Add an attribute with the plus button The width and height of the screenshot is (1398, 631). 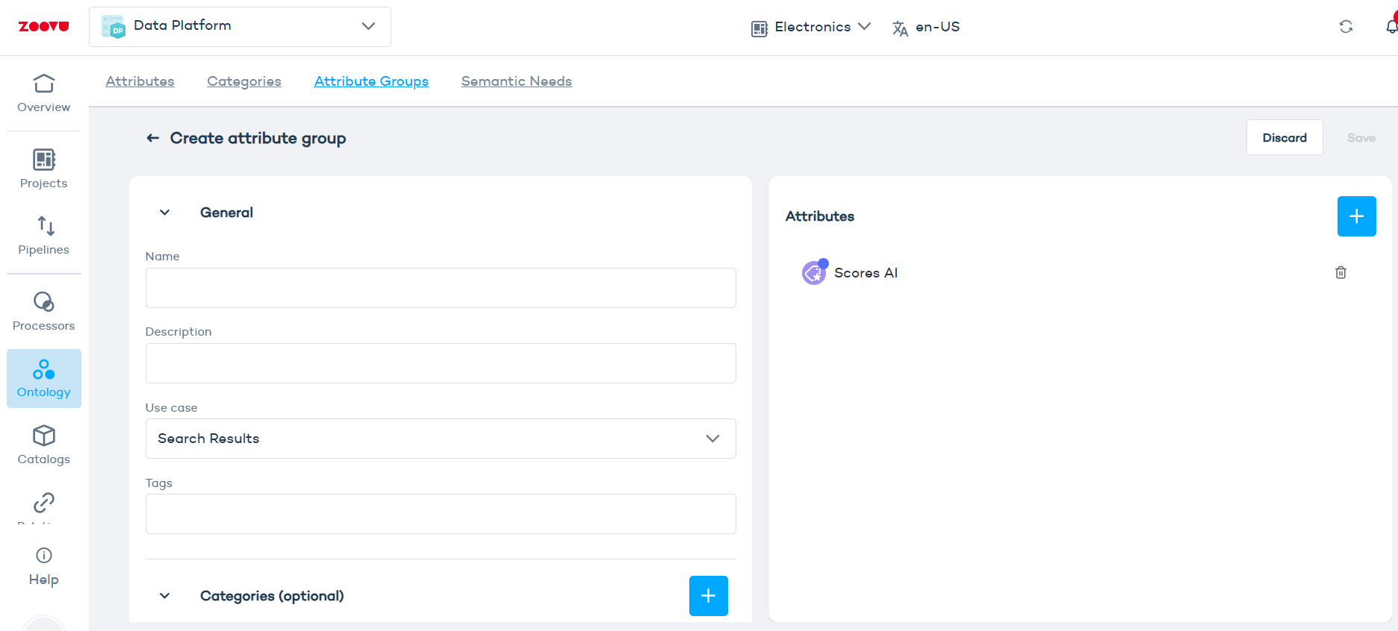(x=1356, y=216)
